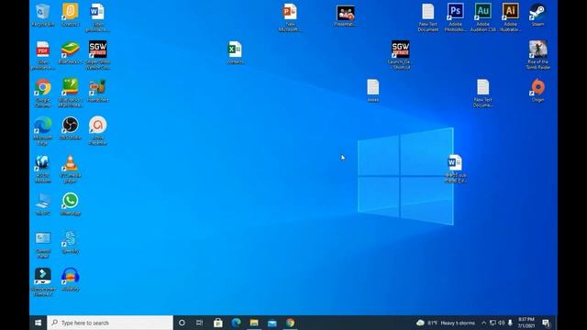The width and height of the screenshot is (587, 330).
Task: Select the light-blue S shortcut above Audacity
Action: [x=70, y=242]
